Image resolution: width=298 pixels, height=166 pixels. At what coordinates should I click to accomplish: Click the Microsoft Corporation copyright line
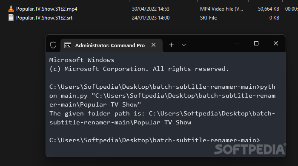(139, 69)
